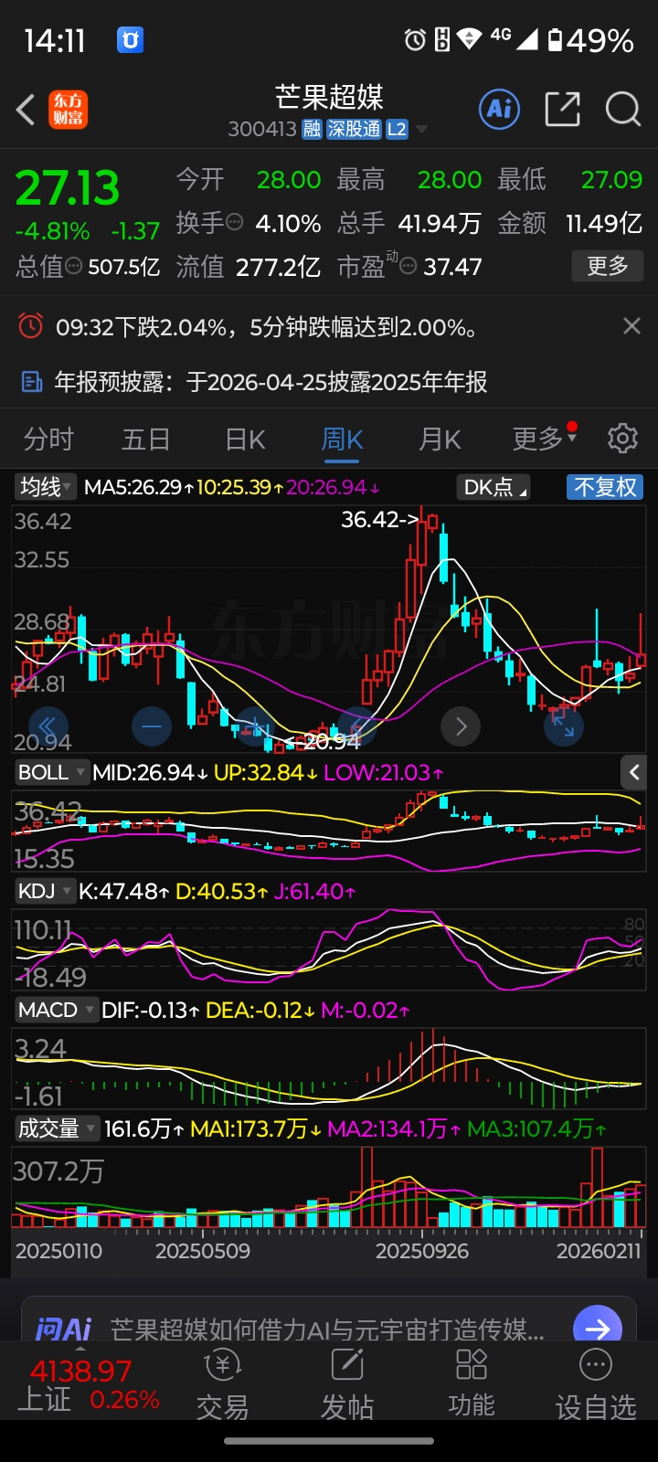Tap the 深股通 badge
Viewport: 658px width, 1462px height.
coord(354,129)
